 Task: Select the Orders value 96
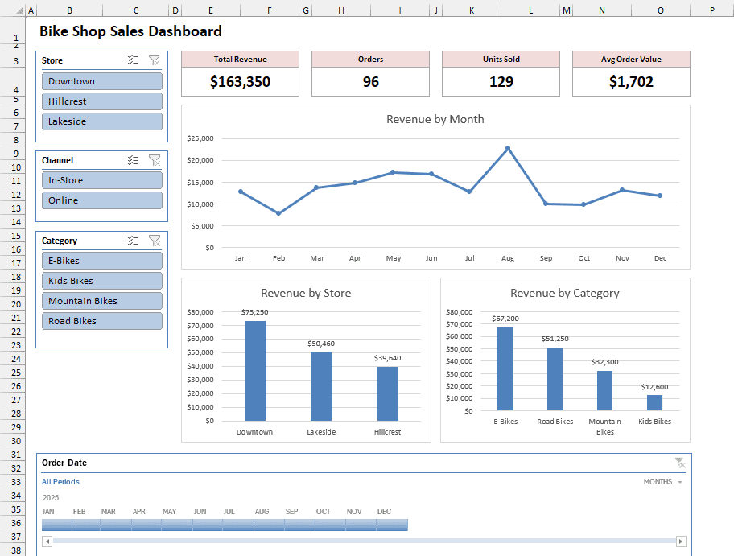[371, 82]
